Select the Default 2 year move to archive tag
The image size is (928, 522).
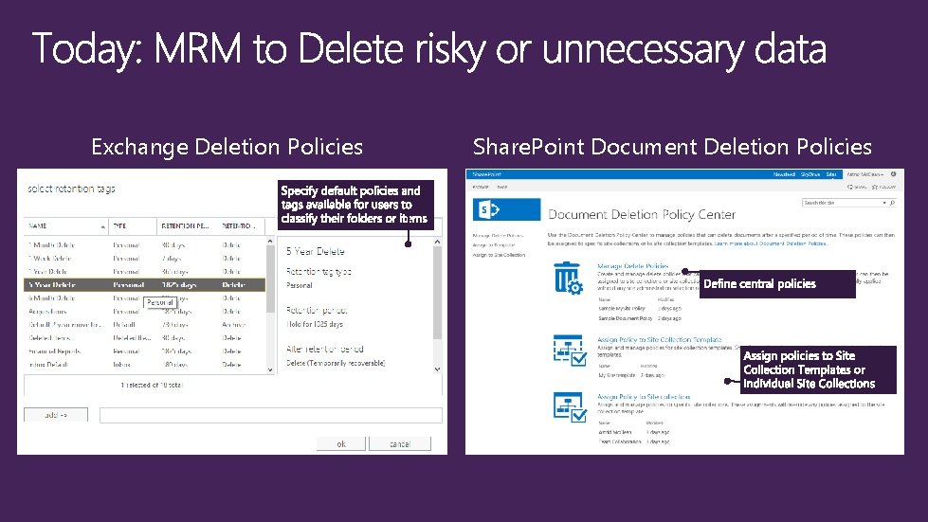[x=144, y=325]
